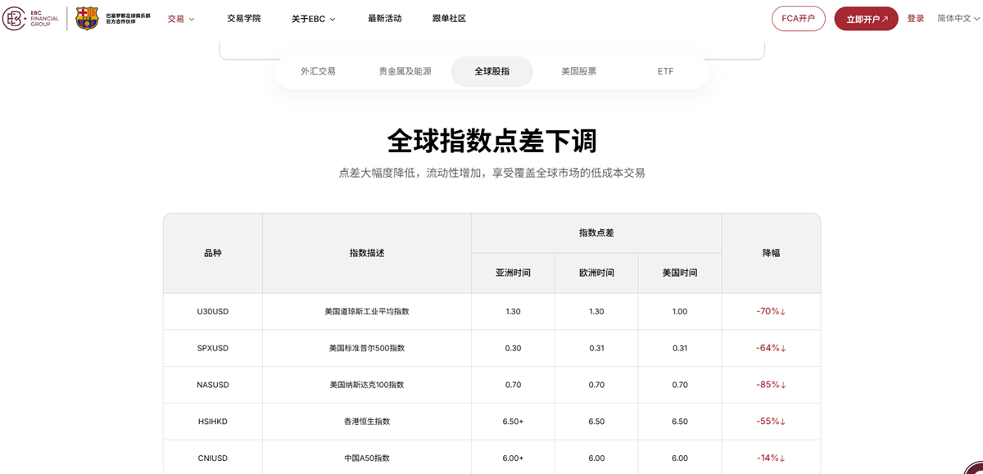Click the FCA开户 button
Screen dimensions: 983x474
tap(798, 18)
